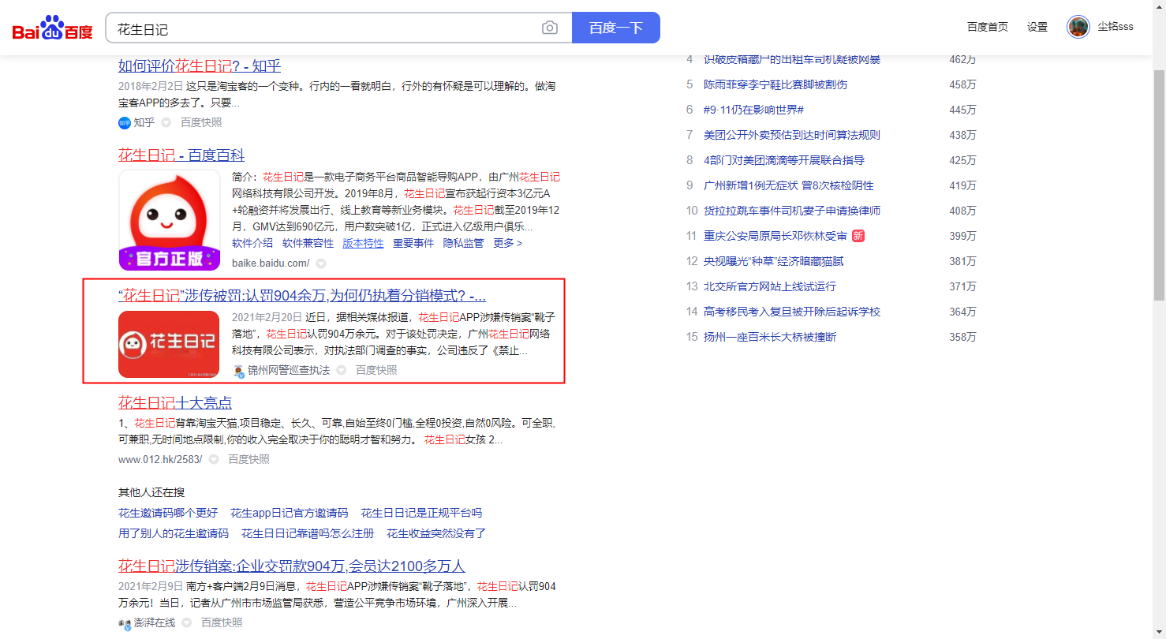
Task: Click the page vertical scrollbar thumb
Action: click(1159, 185)
